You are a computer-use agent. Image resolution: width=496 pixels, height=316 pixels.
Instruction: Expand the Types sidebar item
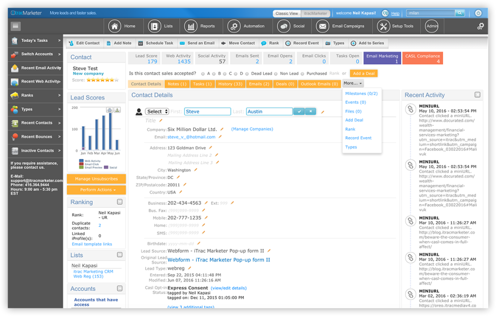[x=59, y=109]
